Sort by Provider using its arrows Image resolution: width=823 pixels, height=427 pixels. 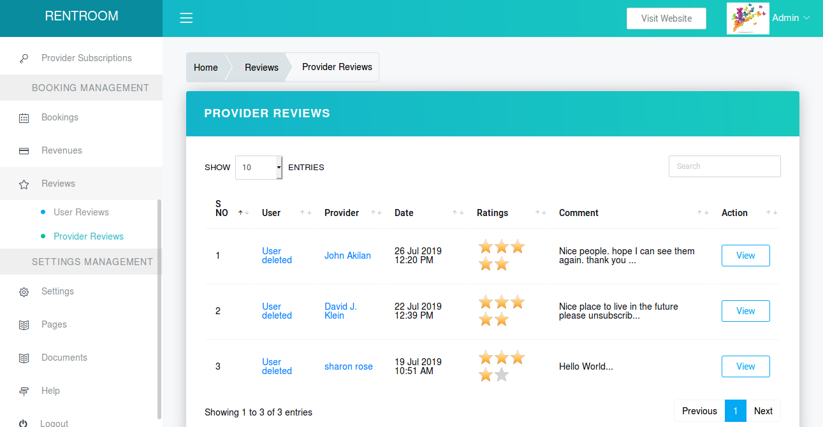[376, 213]
